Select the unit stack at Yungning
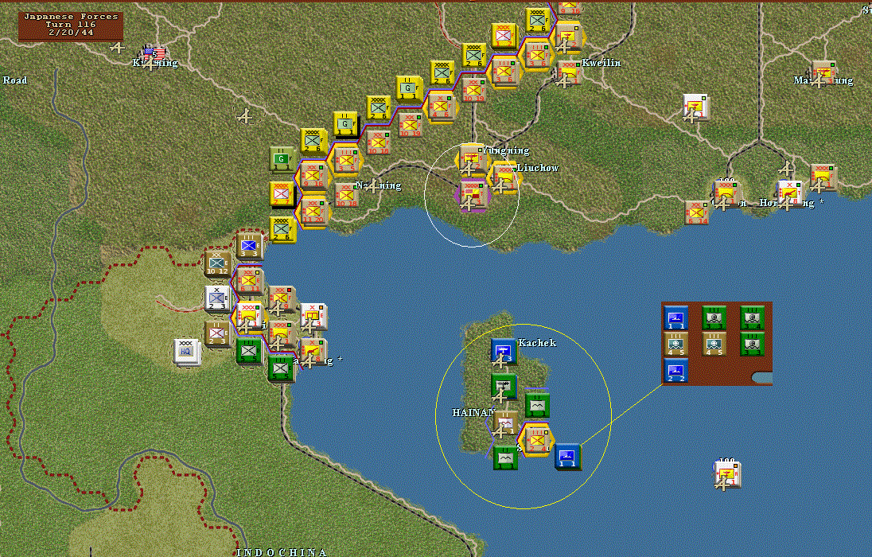872x557 pixels. tap(473, 158)
